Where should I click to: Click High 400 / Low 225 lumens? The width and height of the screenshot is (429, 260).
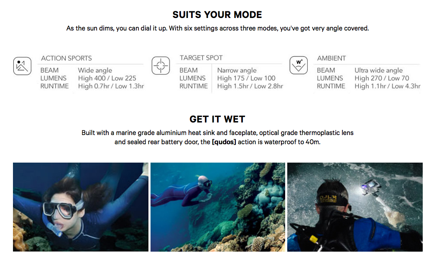107,78
